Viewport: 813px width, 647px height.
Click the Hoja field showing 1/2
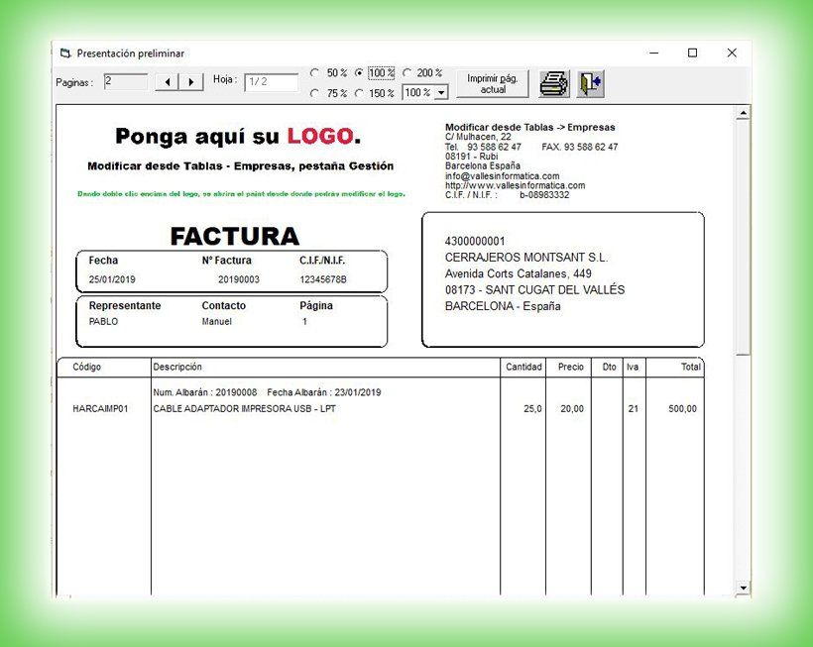tap(272, 82)
